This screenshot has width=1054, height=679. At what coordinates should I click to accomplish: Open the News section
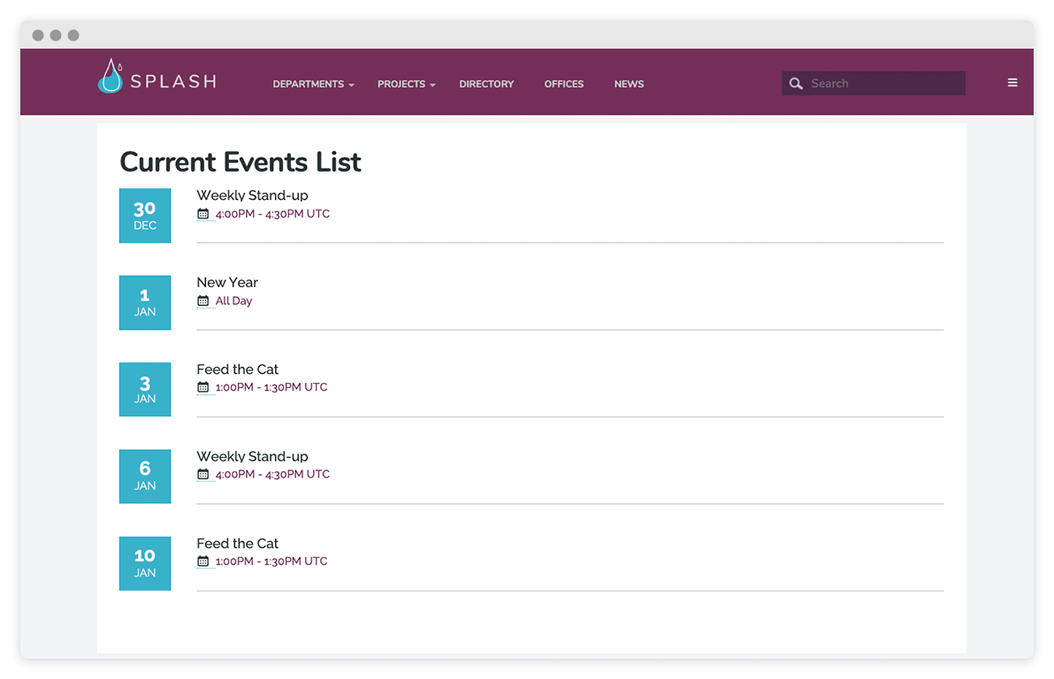click(629, 85)
